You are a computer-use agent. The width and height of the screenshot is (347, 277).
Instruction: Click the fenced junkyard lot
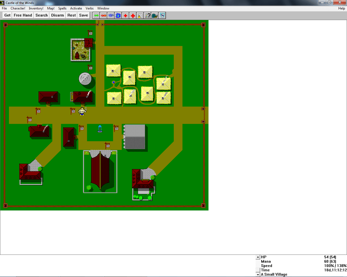81,50
